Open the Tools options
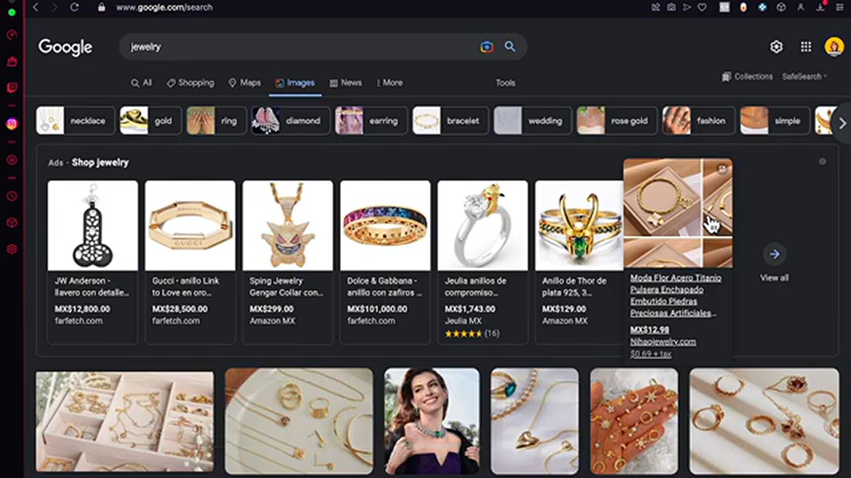The width and height of the screenshot is (851, 478). click(x=505, y=83)
